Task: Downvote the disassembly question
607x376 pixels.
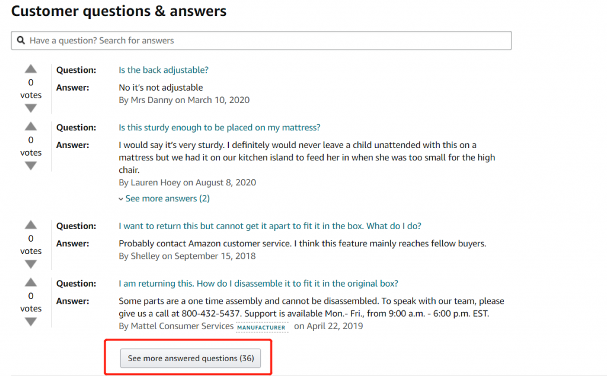Action: (x=30, y=322)
